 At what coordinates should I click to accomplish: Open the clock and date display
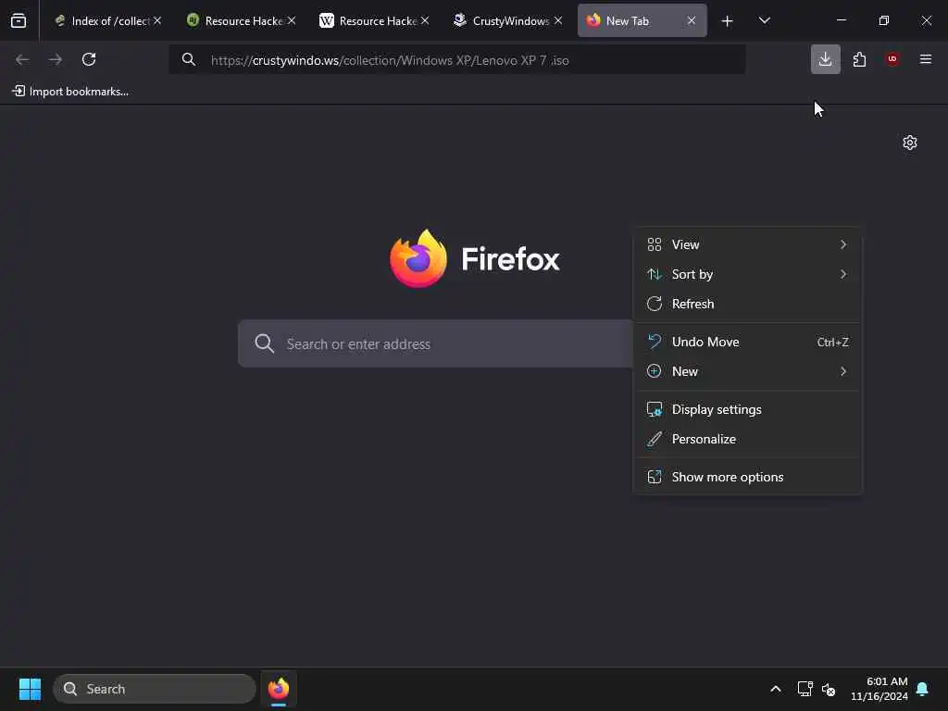pos(879,689)
